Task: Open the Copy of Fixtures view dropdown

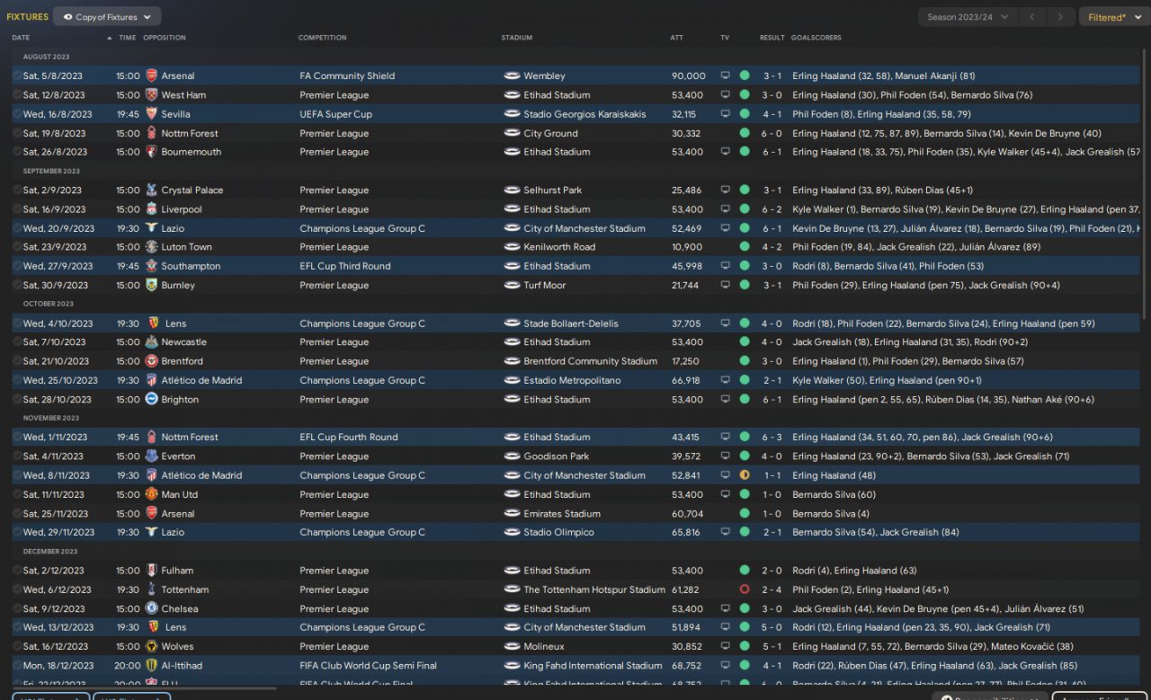Action: tap(107, 17)
